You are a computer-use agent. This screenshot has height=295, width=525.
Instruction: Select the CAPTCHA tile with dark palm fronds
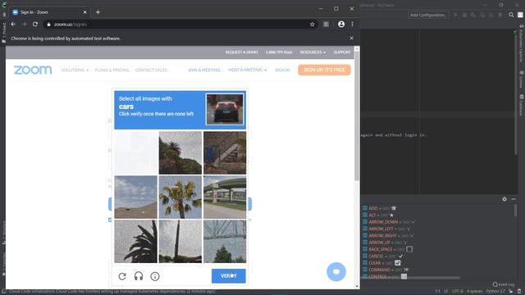135,242
